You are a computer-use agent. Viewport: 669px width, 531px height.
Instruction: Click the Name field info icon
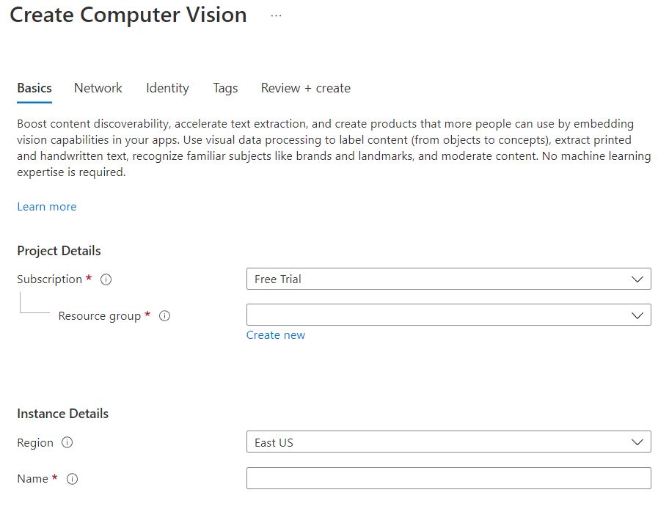click(72, 479)
